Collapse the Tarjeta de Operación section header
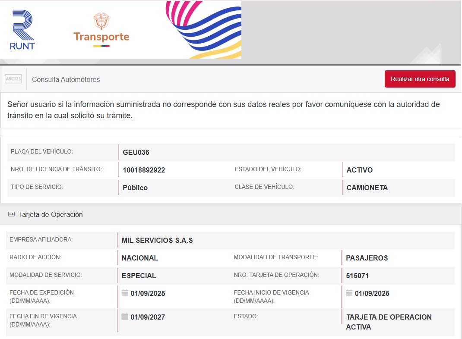 point(51,214)
